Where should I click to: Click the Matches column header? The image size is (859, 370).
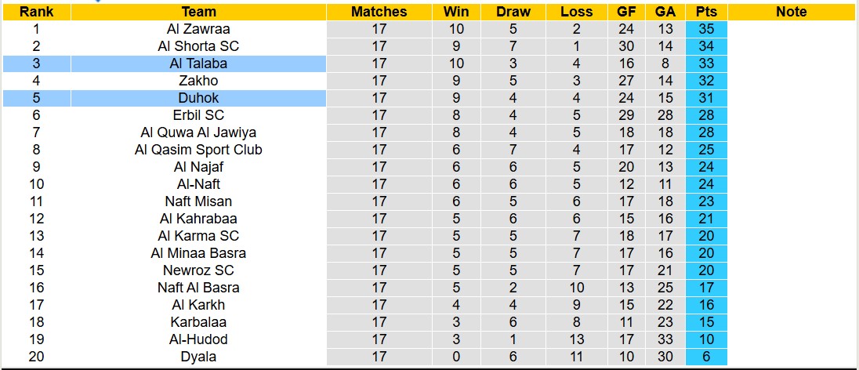click(x=379, y=12)
